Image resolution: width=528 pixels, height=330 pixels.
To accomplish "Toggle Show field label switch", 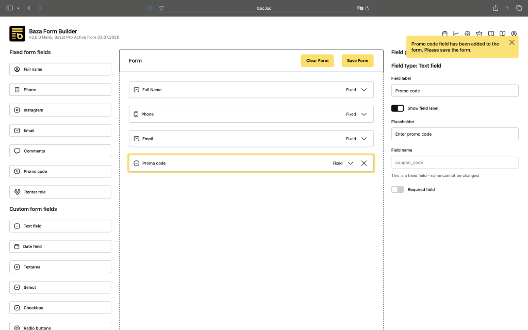I will [x=398, y=108].
